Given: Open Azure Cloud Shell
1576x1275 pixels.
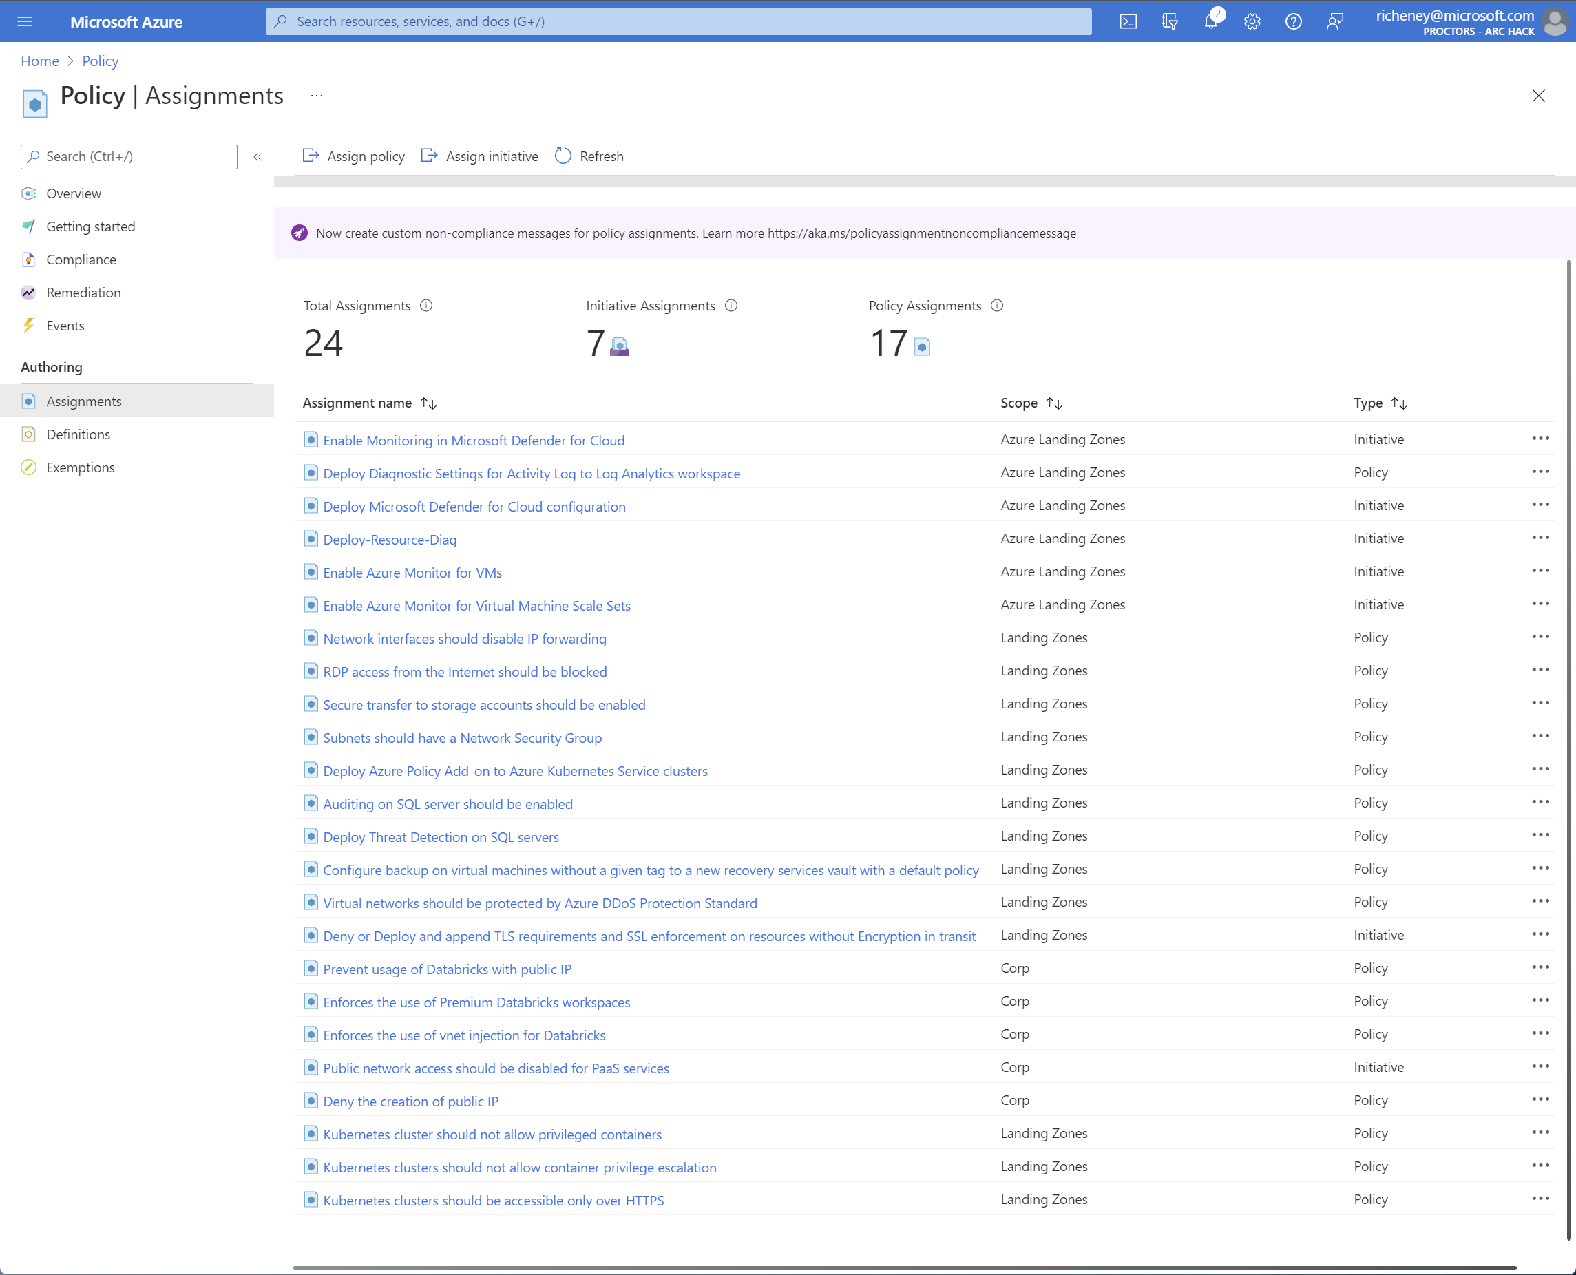Looking at the screenshot, I should [x=1128, y=21].
